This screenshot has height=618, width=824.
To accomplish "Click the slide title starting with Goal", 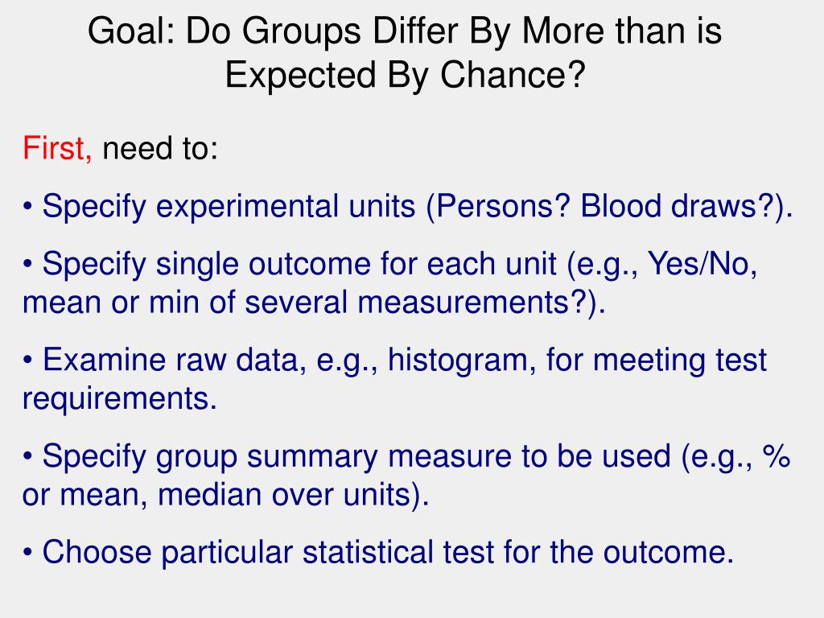I will coord(405,52).
